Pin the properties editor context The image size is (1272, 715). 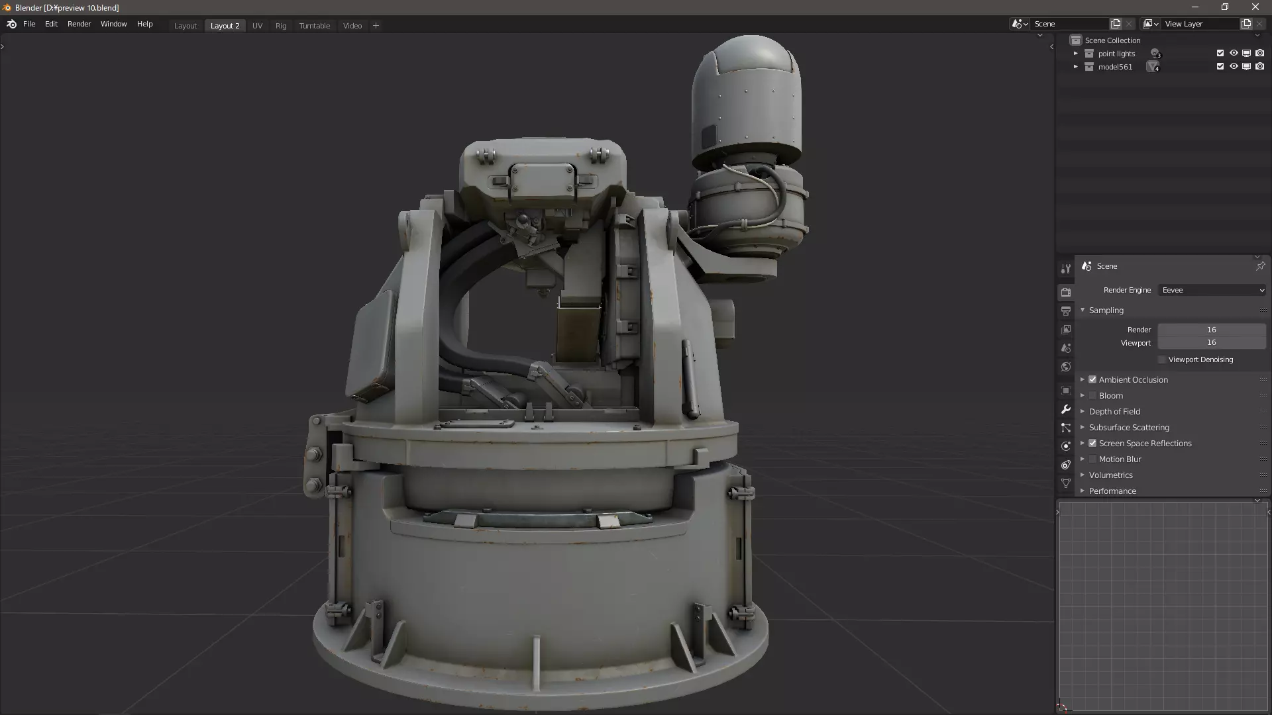(1260, 266)
